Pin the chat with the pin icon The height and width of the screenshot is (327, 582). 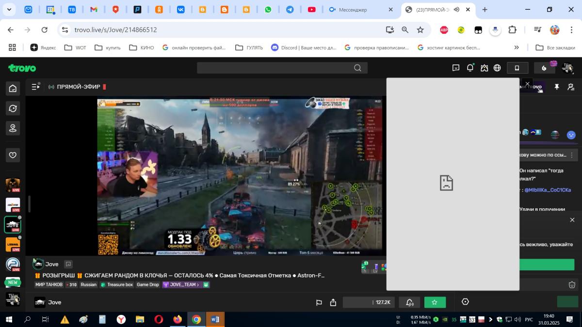(x=557, y=87)
